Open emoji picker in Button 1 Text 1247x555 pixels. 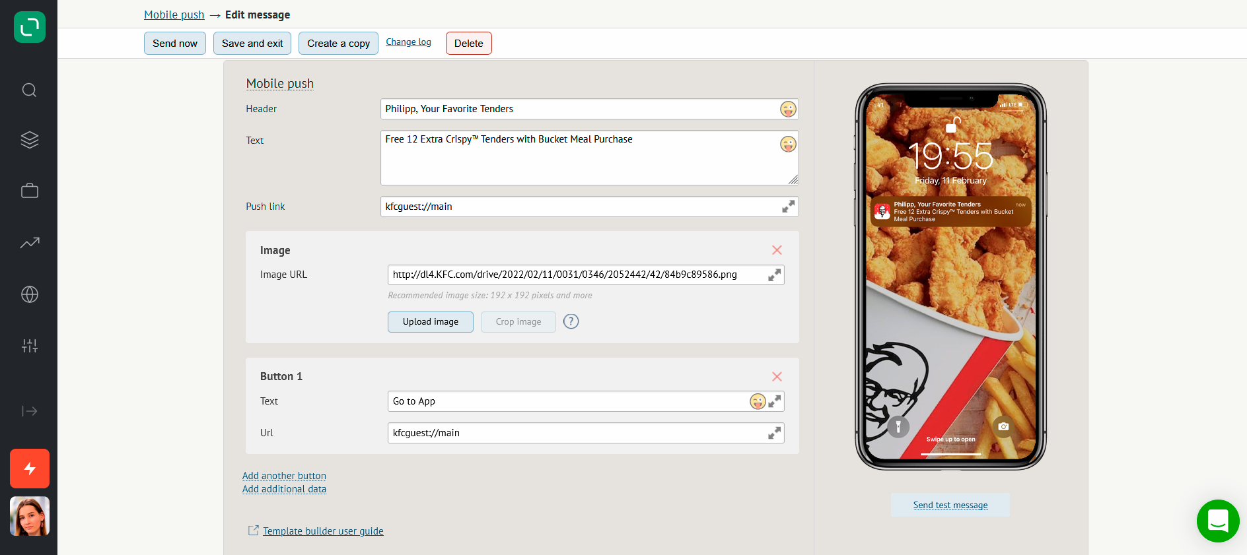point(758,401)
